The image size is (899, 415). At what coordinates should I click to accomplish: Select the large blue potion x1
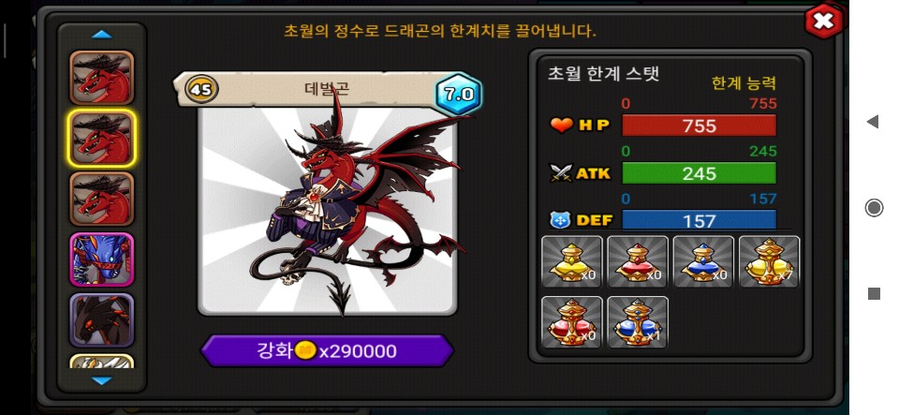(x=638, y=322)
